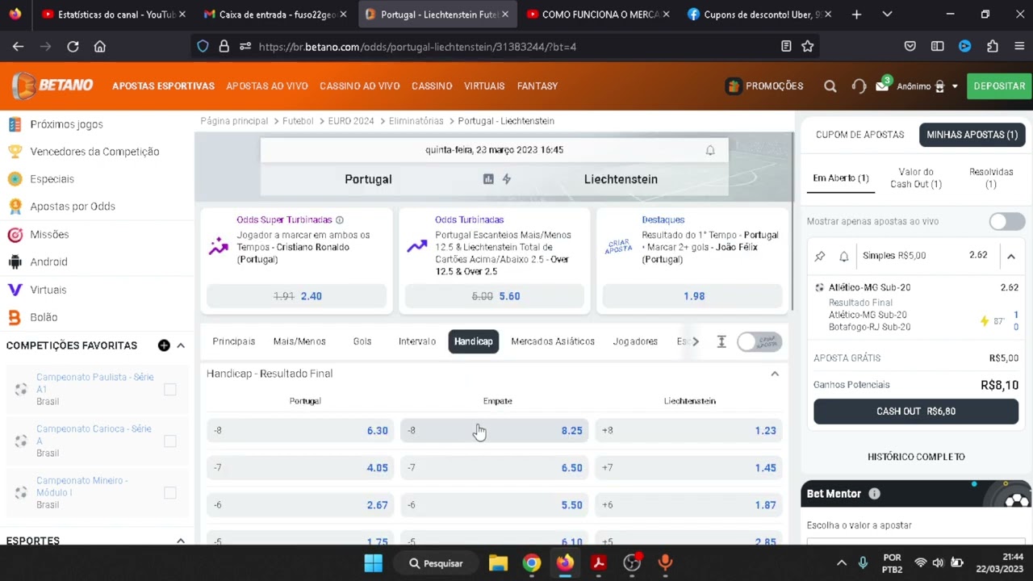Click the Betano logo
This screenshot has width=1033, height=581.
pos(52,86)
